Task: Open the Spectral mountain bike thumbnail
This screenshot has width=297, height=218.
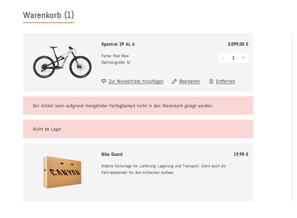Action: 62,62
